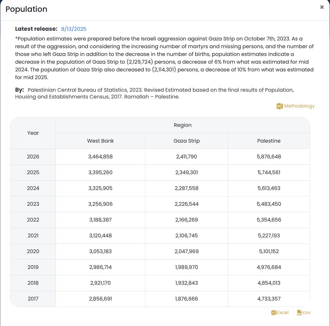The height and width of the screenshot is (326, 330).
Task: Select Gaza Strip value 1,876,666
Action: click(x=186, y=299)
